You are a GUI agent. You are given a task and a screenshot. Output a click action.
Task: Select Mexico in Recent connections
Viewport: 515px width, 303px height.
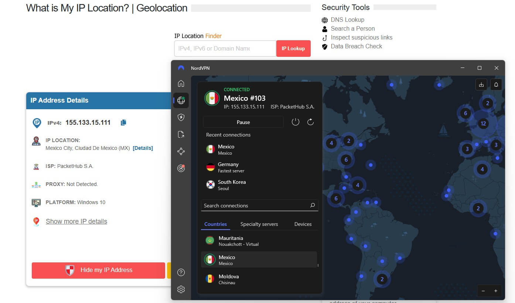coord(259,149)
